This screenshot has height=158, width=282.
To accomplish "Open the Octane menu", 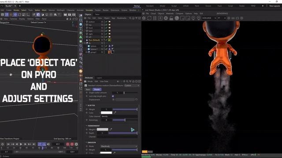I will tap(124, 10).
